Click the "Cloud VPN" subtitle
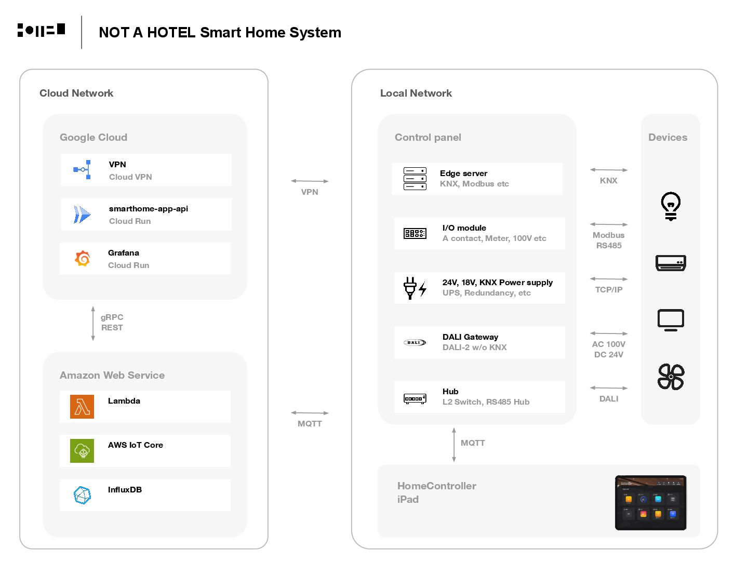Screen dimensions: 748x561 point(130,177)
